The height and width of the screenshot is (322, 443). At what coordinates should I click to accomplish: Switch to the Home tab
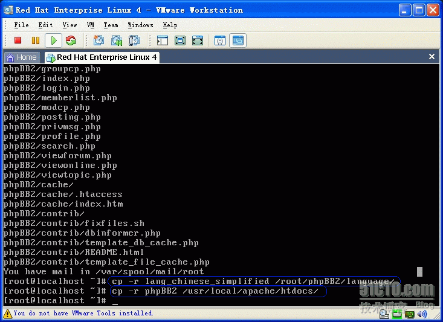(22, 57)
